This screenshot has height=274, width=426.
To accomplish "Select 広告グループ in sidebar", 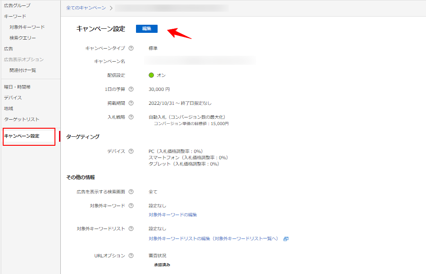I will (x=17, y=5).
